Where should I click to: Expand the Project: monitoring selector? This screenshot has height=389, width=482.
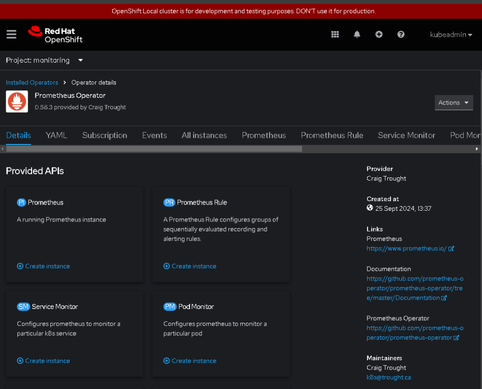[x=44, y=60]
